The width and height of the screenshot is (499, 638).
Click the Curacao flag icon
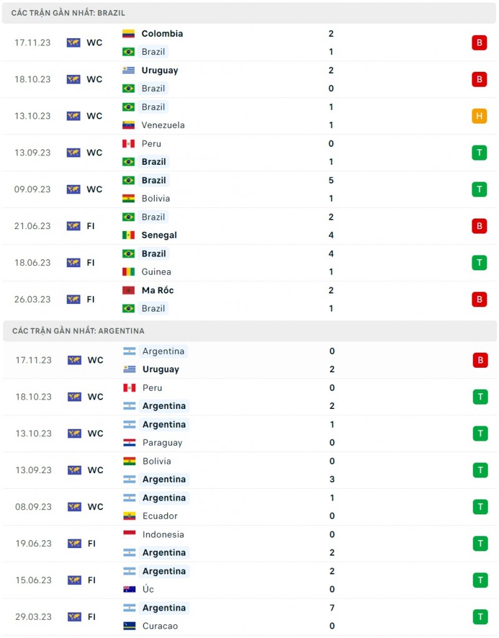tap(130, 626)
